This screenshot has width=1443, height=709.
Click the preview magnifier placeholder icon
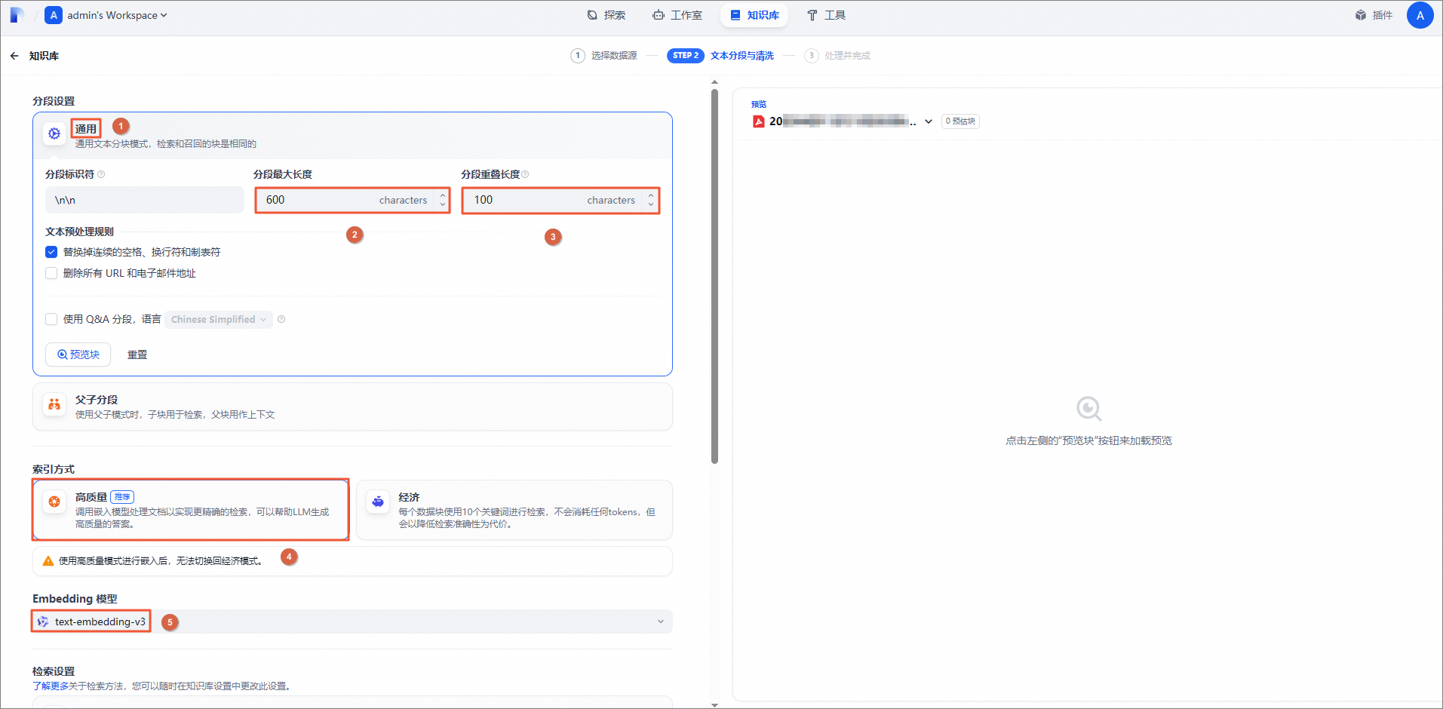[1088, 409]
